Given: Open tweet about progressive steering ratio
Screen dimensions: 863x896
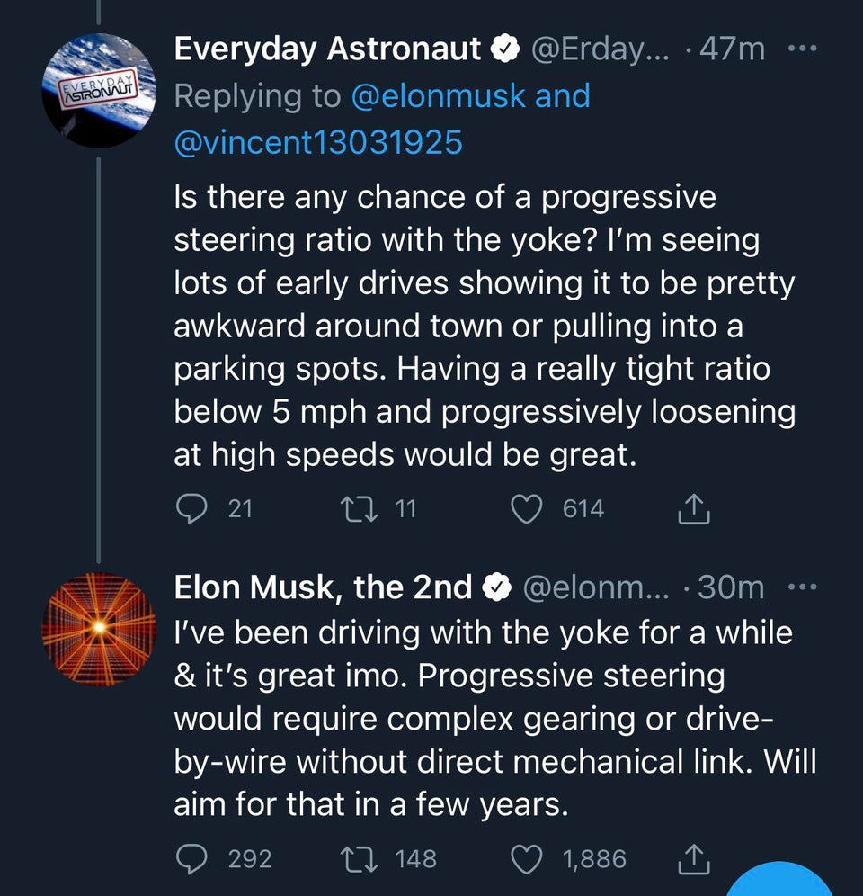Looking at the screenshot, I should coord(485,324).
